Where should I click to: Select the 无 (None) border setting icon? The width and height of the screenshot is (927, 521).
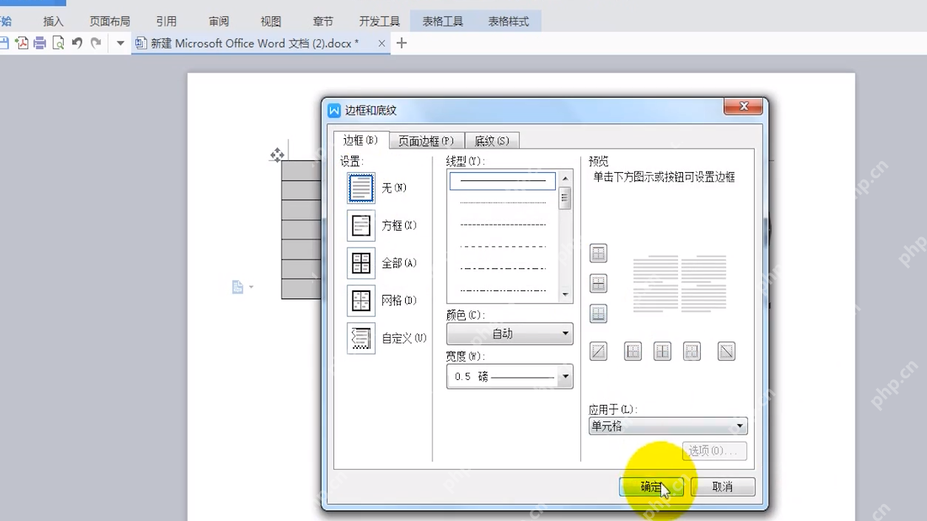tap(361, 188)
